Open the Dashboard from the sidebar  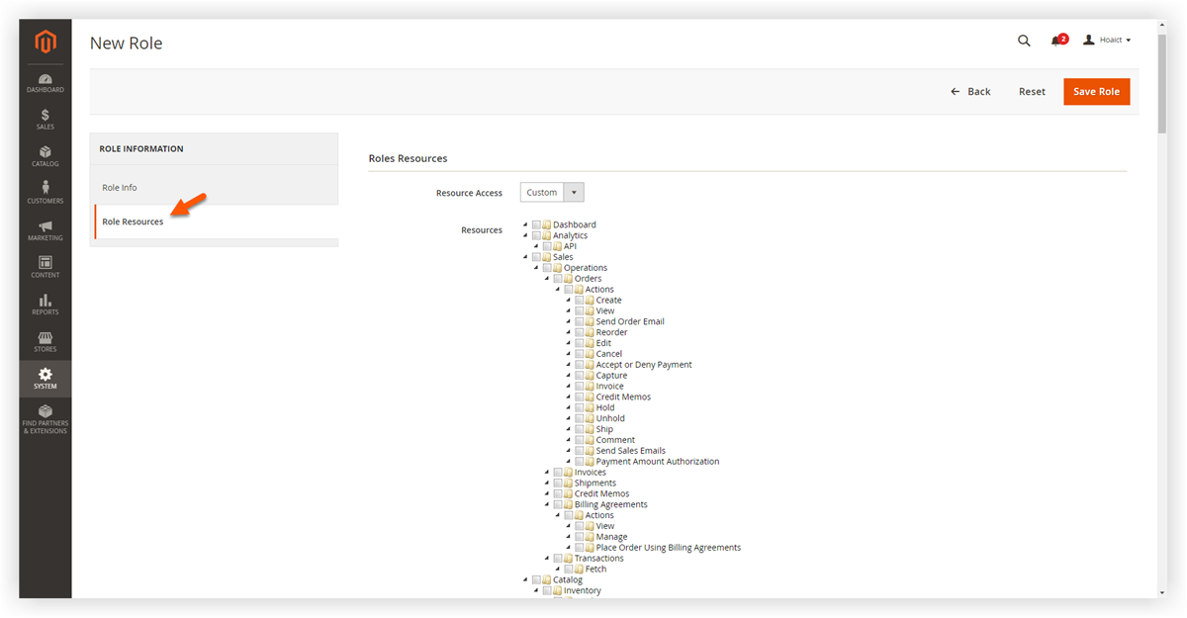pyautogui.click(x=45, y=82)
